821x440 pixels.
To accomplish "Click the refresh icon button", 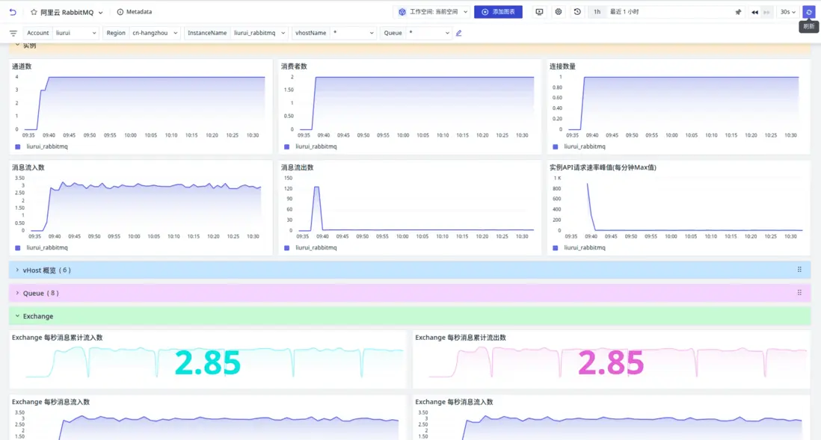I will pos(809,12).
